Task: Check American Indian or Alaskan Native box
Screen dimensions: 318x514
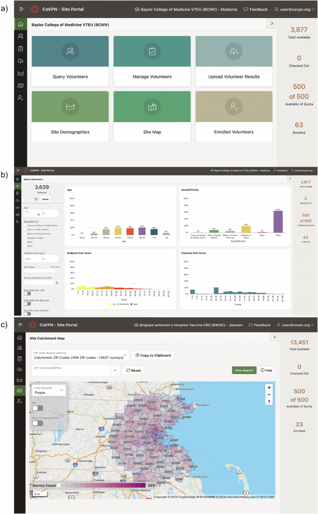Action: [x=25, y=226]
